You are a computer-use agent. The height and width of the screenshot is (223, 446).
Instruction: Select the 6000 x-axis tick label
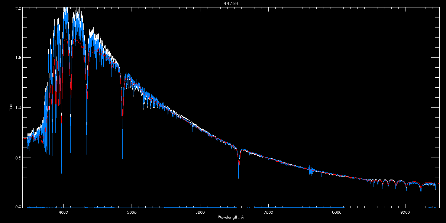point(200,212)
